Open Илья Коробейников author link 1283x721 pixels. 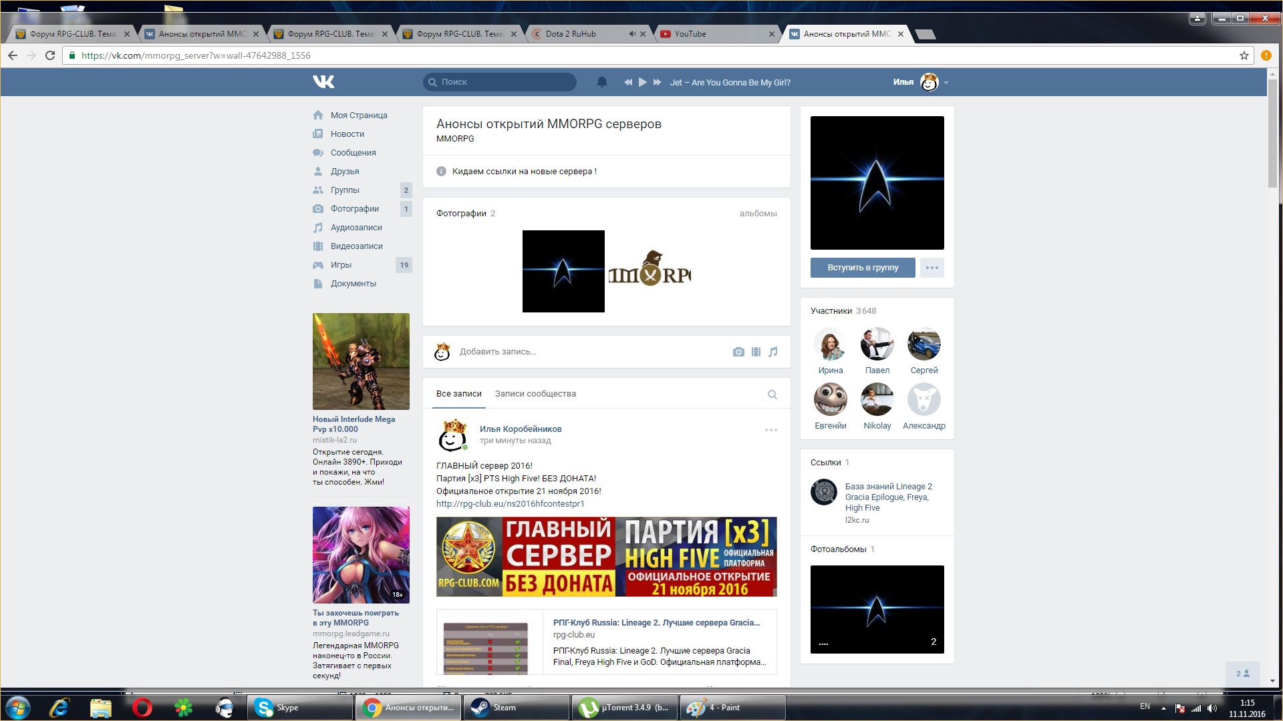click(521, 429)
